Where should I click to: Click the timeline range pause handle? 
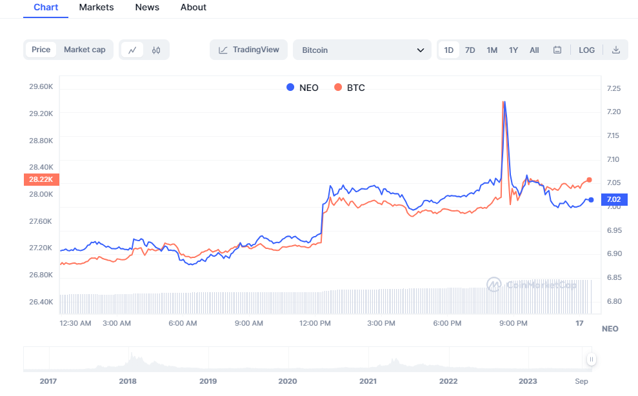[591, 359]
